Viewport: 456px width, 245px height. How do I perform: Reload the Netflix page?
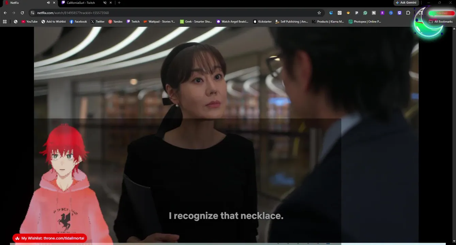[22, 13]
